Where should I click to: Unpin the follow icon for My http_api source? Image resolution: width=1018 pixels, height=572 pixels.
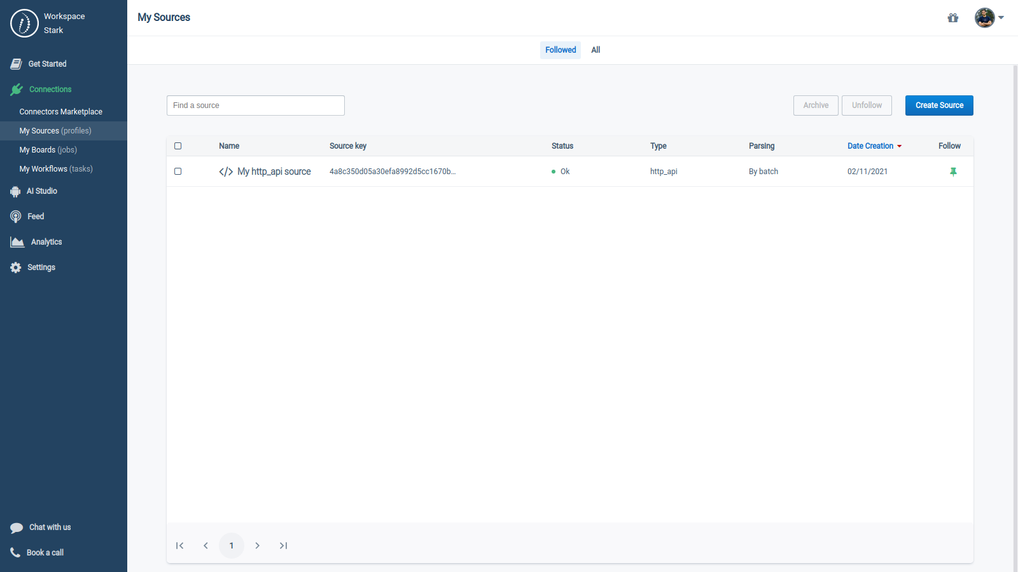point(953,172)
